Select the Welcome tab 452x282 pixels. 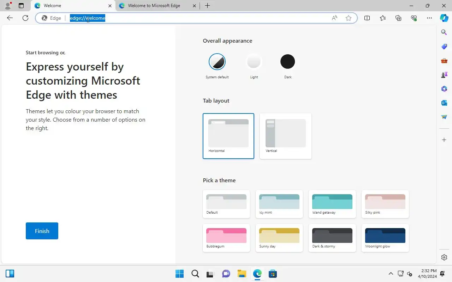(73, 6)
